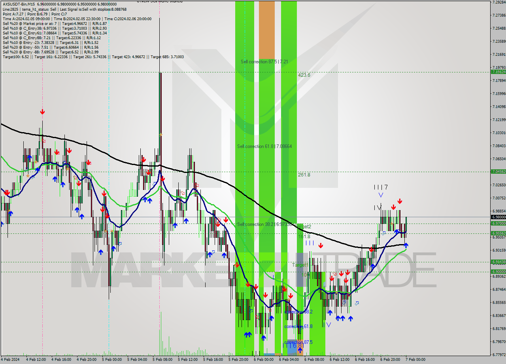Click the '4 Feb 2024' time axis label

pyautogui.click(x=10, y=360)
